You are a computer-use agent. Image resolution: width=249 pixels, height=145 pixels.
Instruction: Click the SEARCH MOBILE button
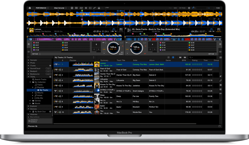coord(40,121)
